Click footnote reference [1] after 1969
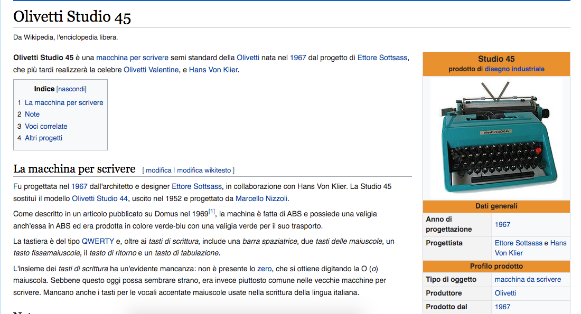The image size is (581, 314). 212,212
